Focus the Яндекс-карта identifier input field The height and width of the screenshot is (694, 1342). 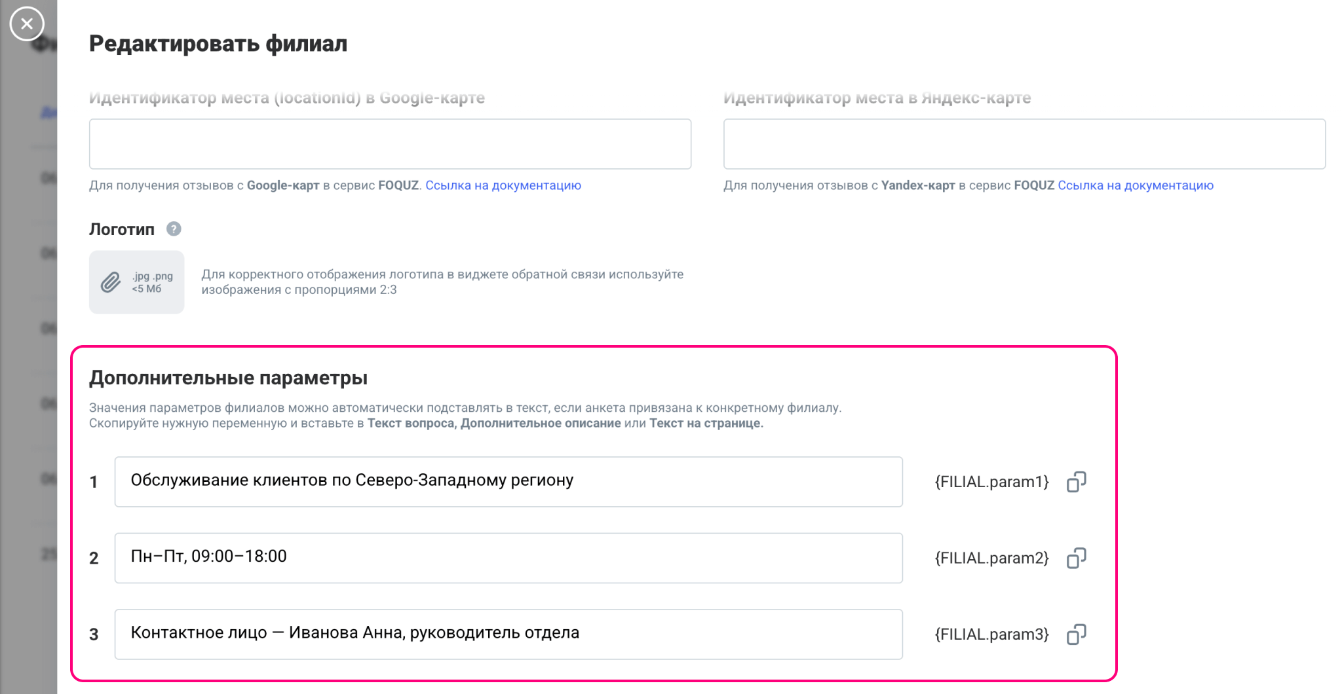point(1024,144)
